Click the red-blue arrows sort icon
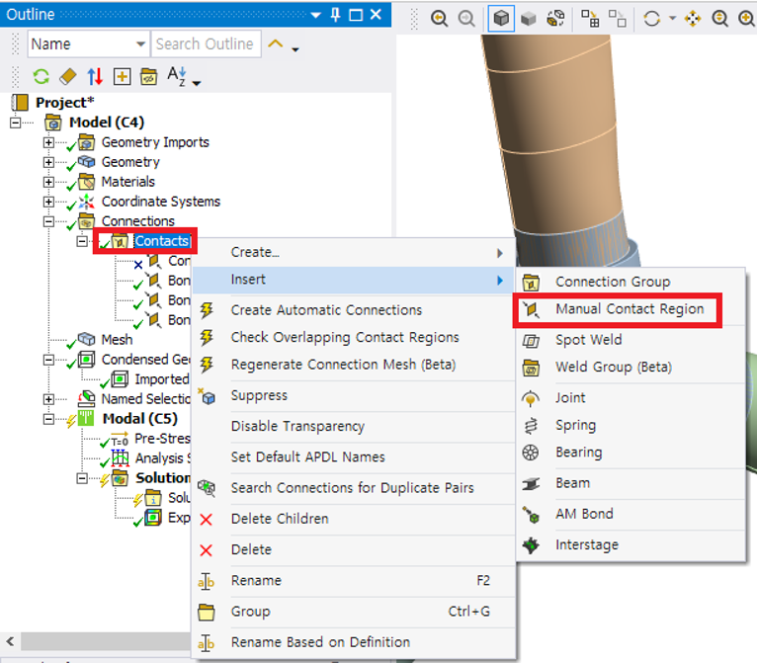The height and width of the screenshot is (663, 757). click(95, 76)
